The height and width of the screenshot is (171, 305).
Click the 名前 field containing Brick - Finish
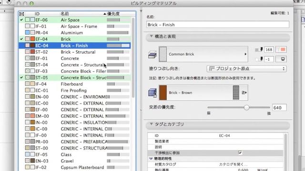(218, 25)
